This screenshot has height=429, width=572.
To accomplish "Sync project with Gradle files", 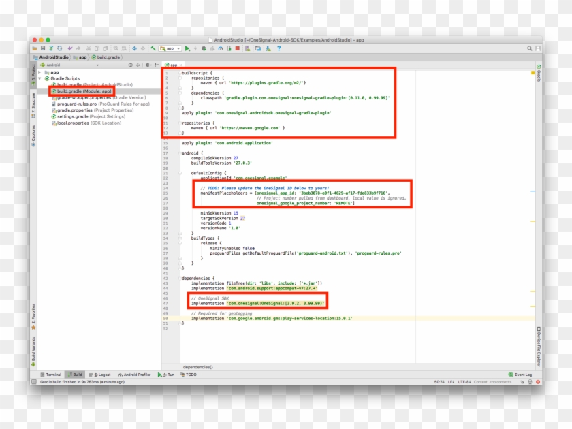I will (x=52, y=48).
